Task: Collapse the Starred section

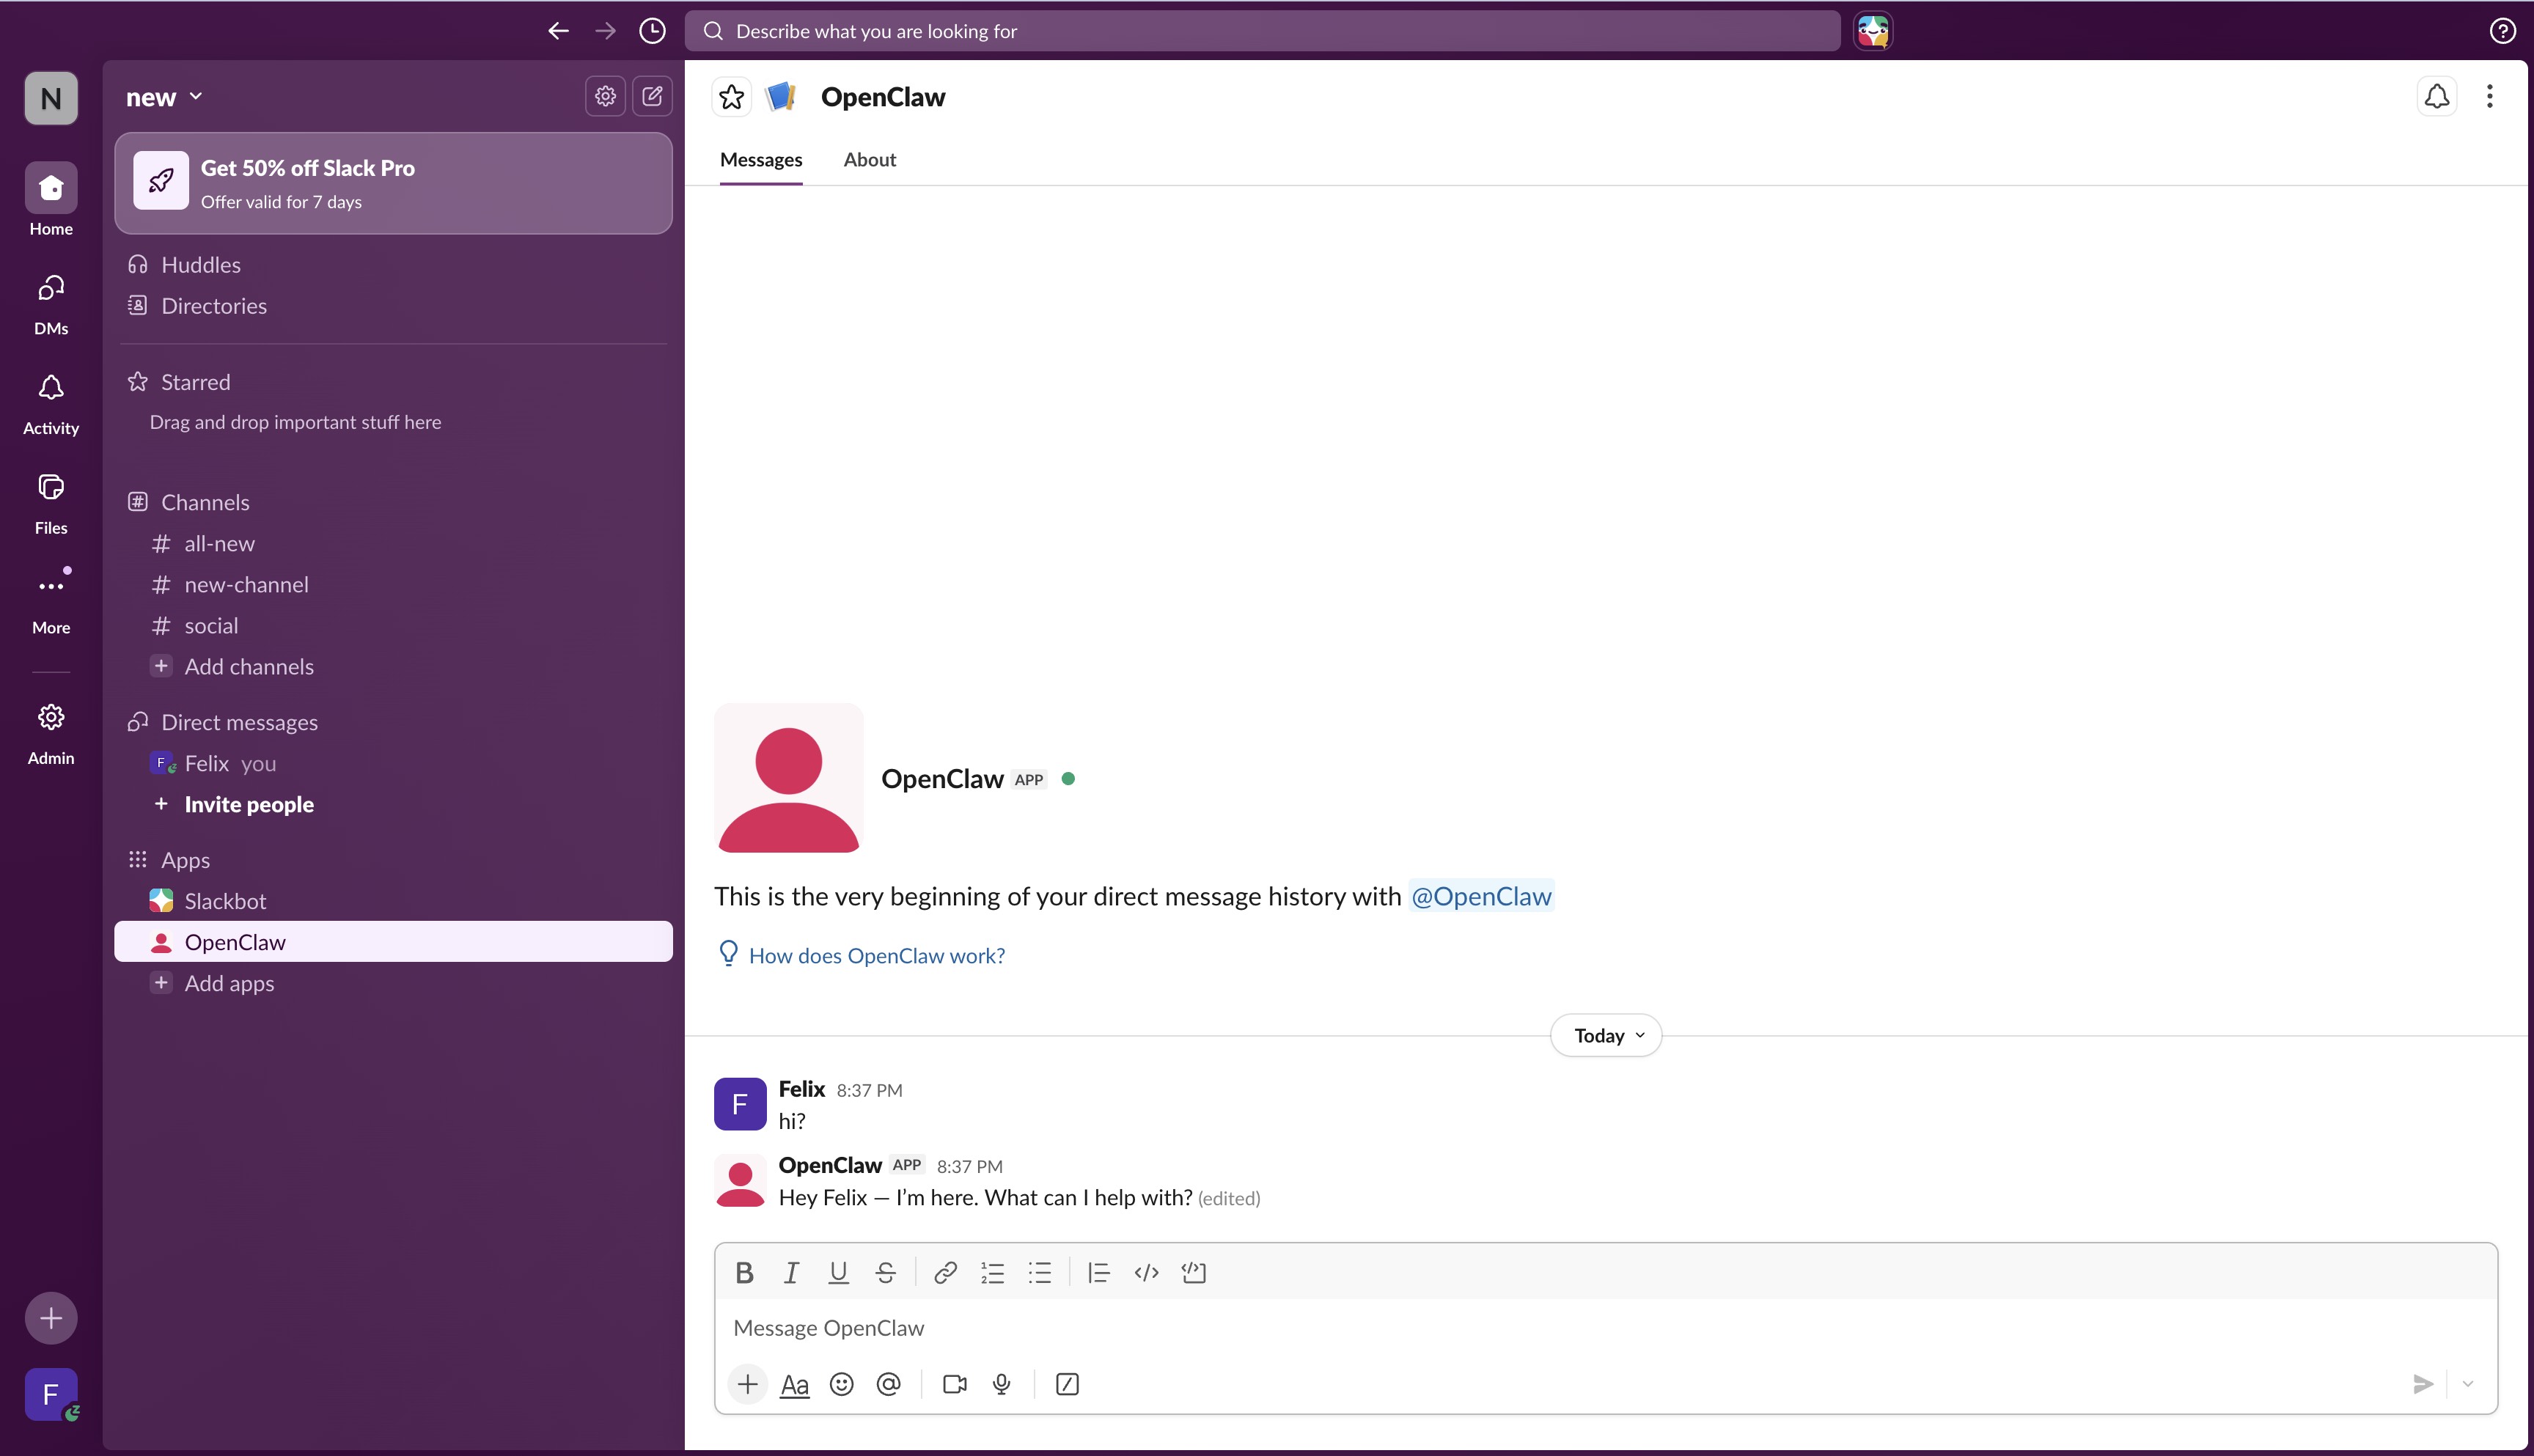Action: click(195, 382)
